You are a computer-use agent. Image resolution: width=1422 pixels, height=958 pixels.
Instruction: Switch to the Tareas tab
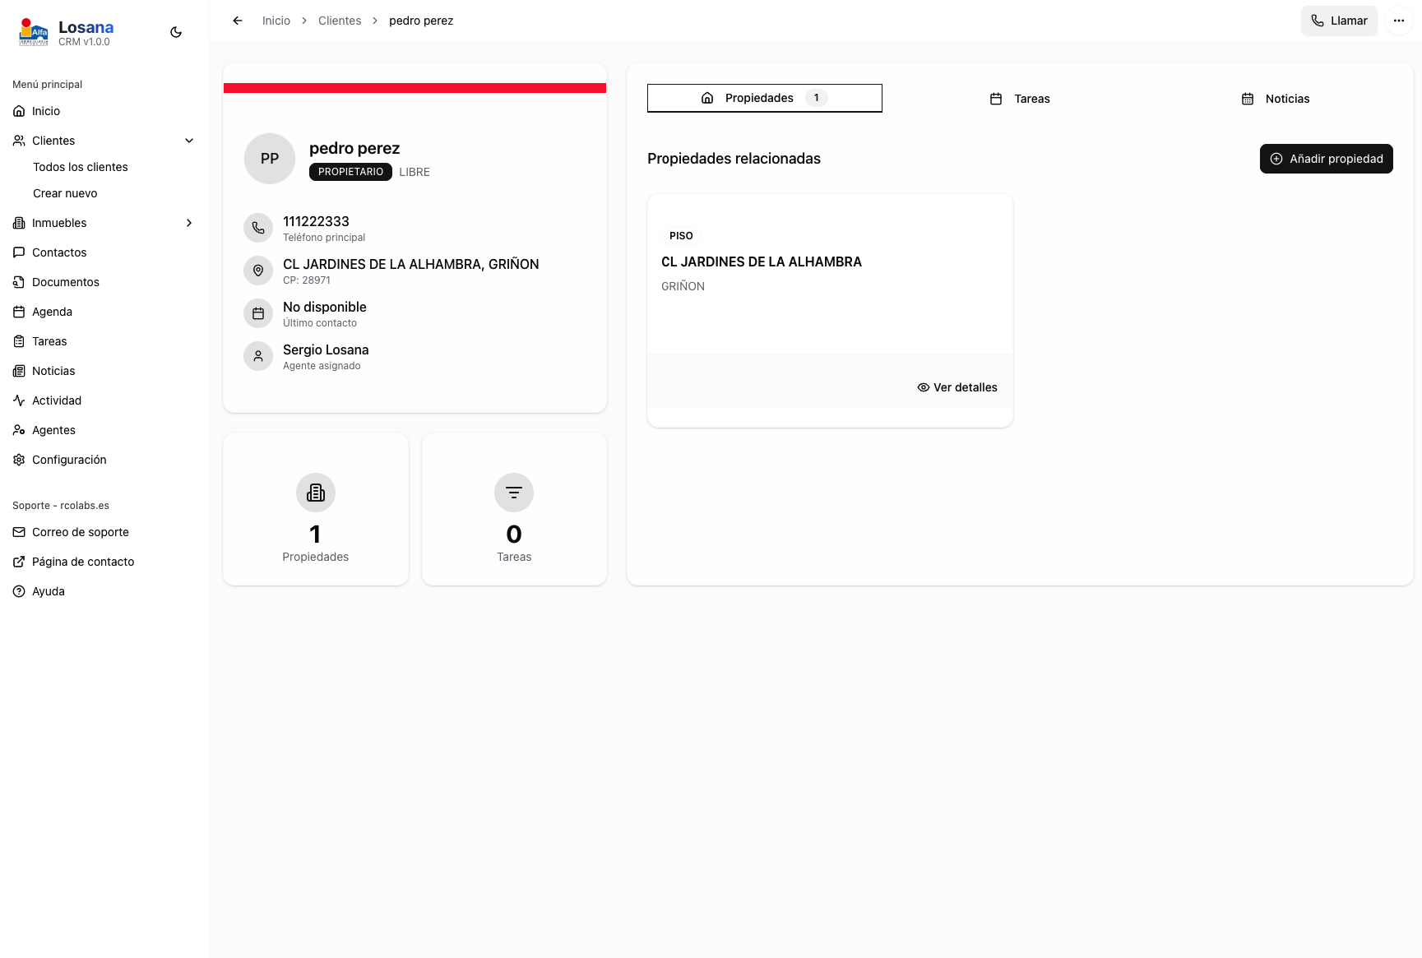click(1020, 98)
